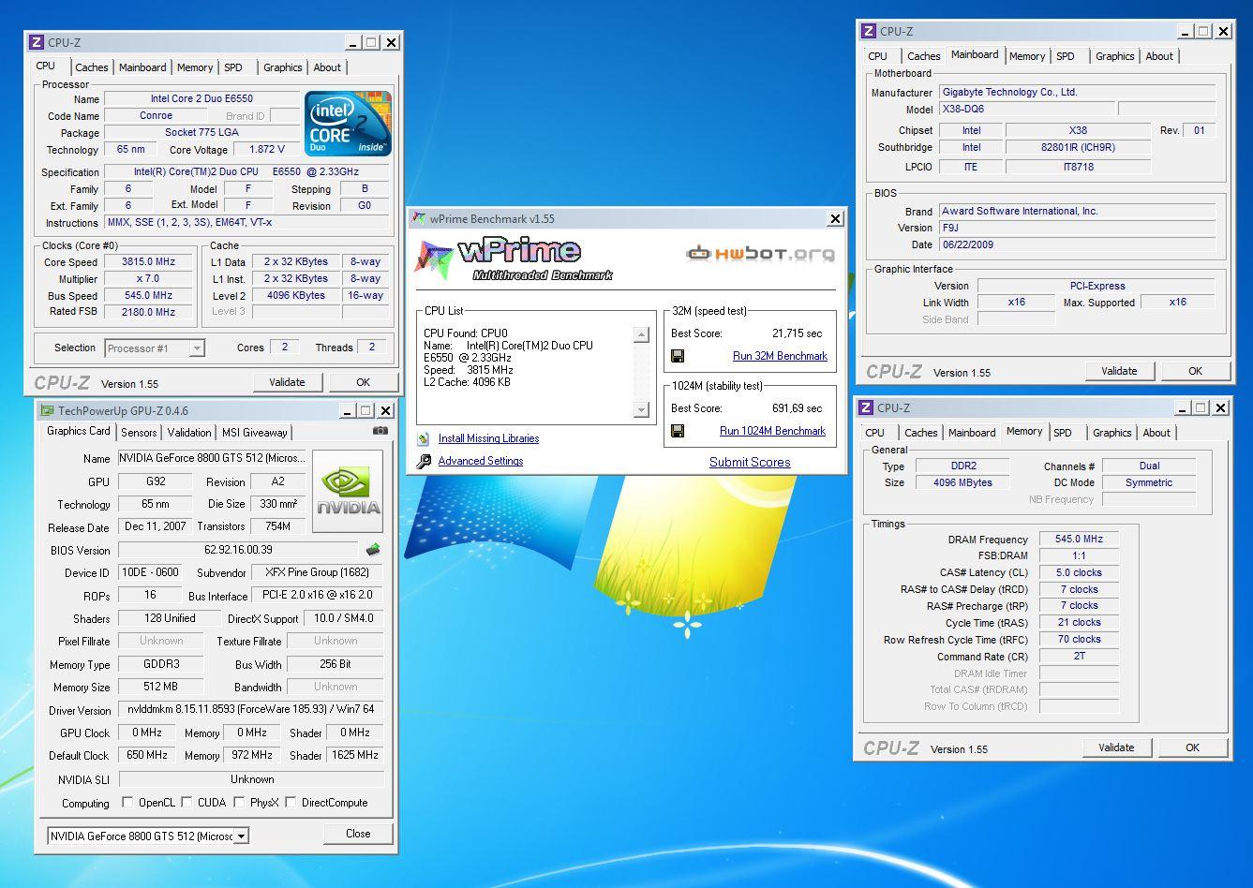Click the GPU-Z screenshot camera icon
1253x888 pixels.
coord(380,431)
